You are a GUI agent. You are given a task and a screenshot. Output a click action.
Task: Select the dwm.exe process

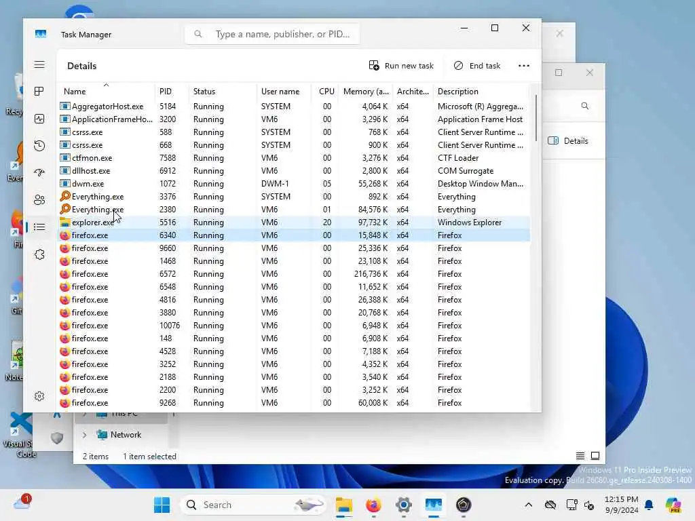[294, 183]
